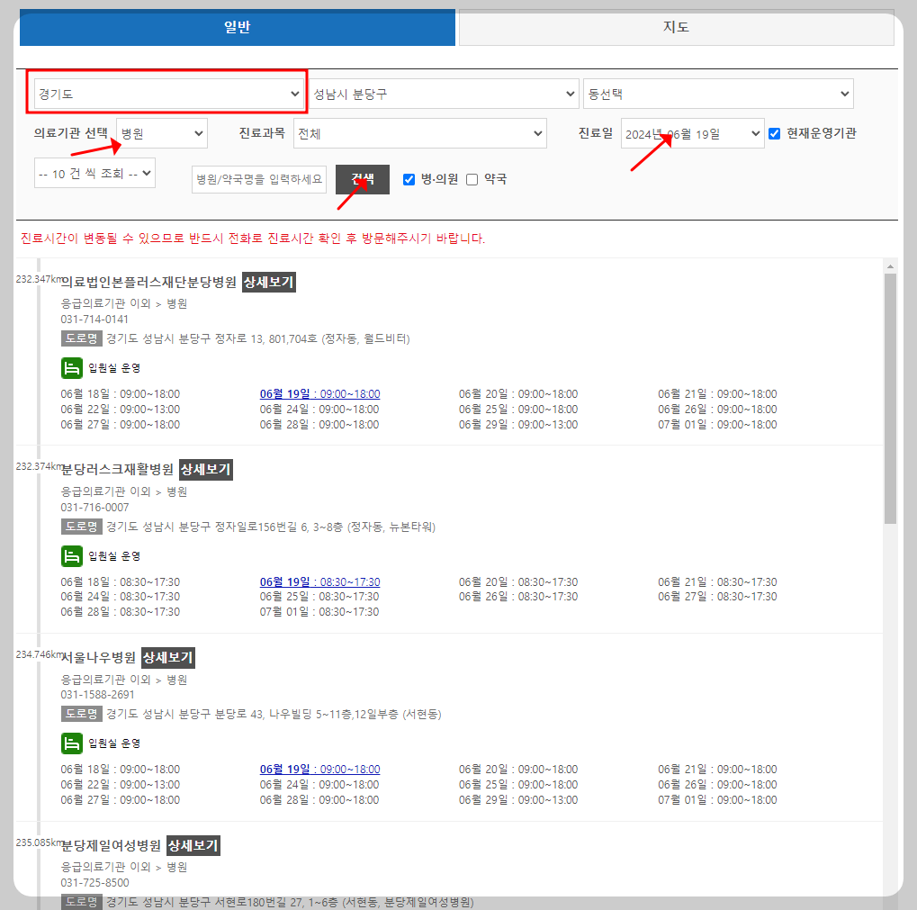Viewport: 917px width, 910px height.
Task: Uncheck the 병·의원 checkbox
Action: 409,179
